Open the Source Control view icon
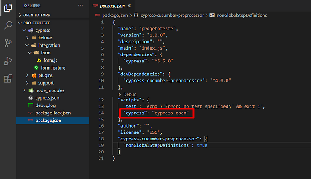Image resolution: width=311 pixels, height=179 pixels. (8, 43)
